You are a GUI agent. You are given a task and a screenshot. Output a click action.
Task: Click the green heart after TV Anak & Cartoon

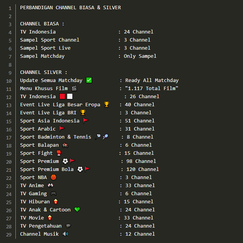click(x=77, y=209)
